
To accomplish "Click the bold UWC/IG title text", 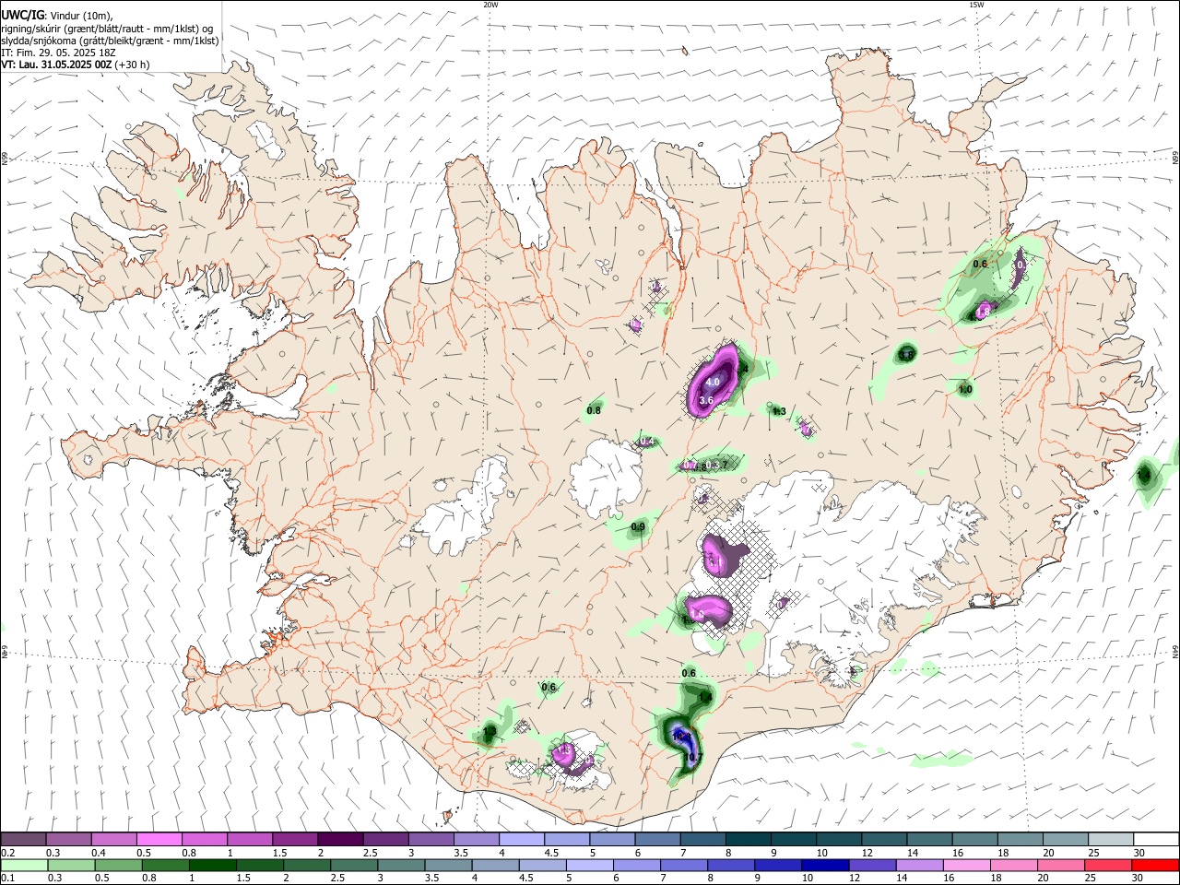I will [x=22, y=16].
